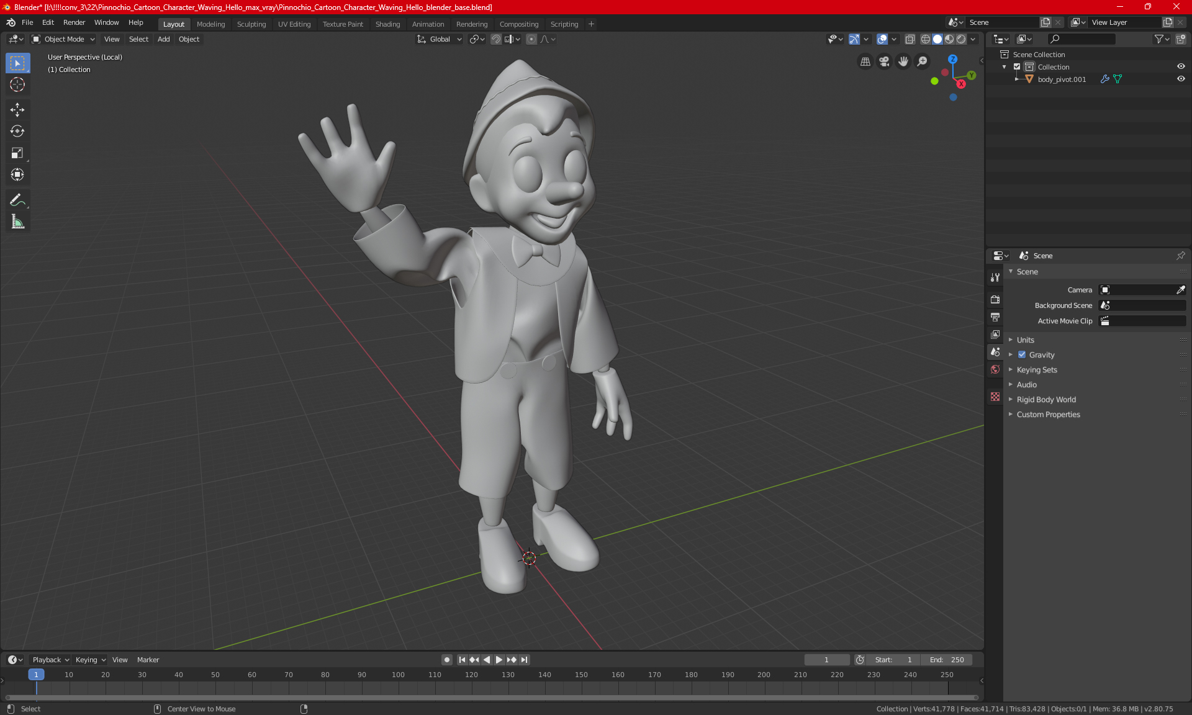Click the Blender logo menu icon

[11, 22]
